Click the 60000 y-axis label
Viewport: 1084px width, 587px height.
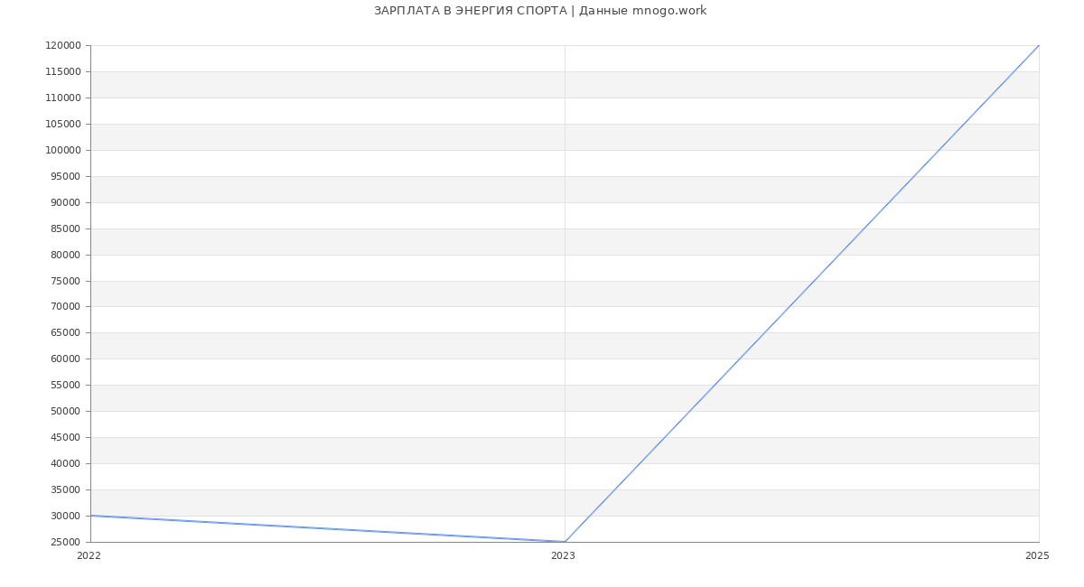click(66, 359)
